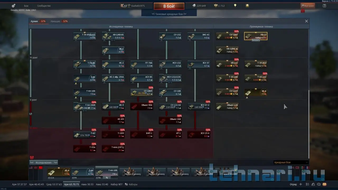Viewport: 338px width, 190px height.
Task: Select the ИС-1 tank icon
Action: (x=113, y=50)
